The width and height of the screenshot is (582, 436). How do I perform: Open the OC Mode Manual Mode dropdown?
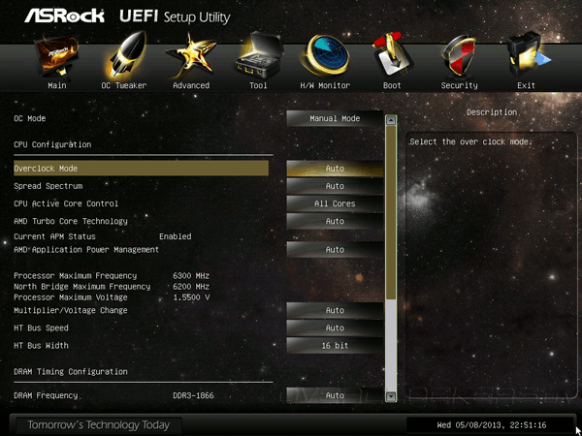pos(335,118)
